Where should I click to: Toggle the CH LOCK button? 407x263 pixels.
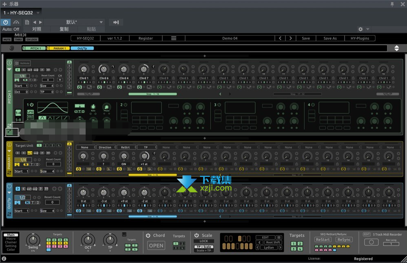(x=32, y=40)
